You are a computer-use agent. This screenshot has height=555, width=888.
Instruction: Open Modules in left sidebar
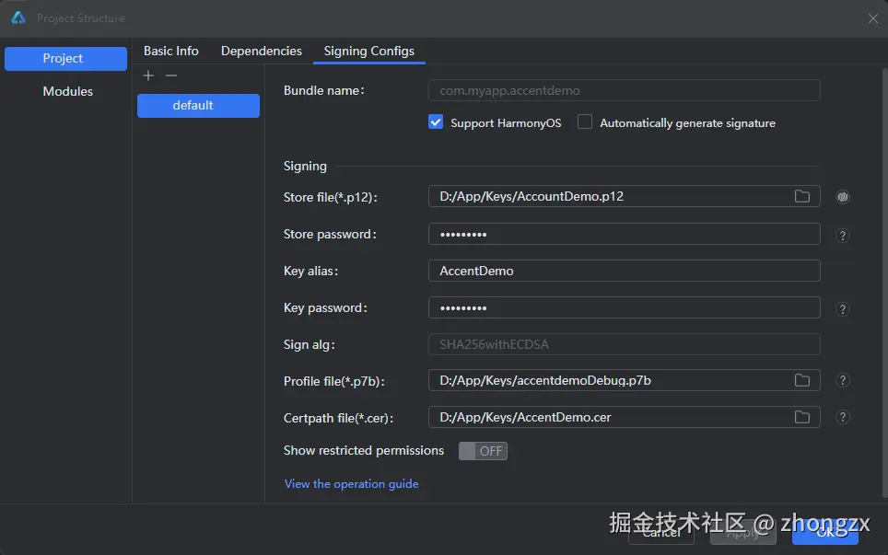(67, 91)
